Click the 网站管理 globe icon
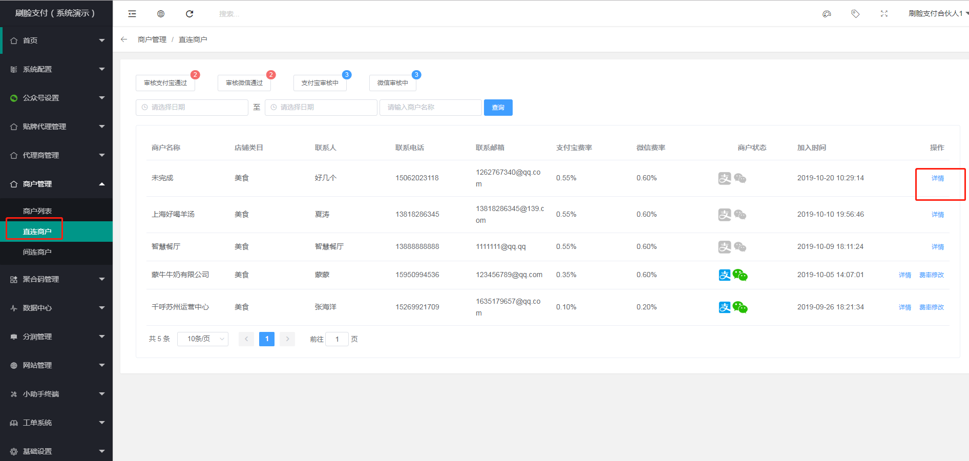 click(14, 365)
